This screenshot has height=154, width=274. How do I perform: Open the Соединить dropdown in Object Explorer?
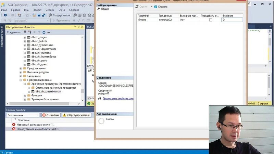pyautogui.click(x=14, y=32)
